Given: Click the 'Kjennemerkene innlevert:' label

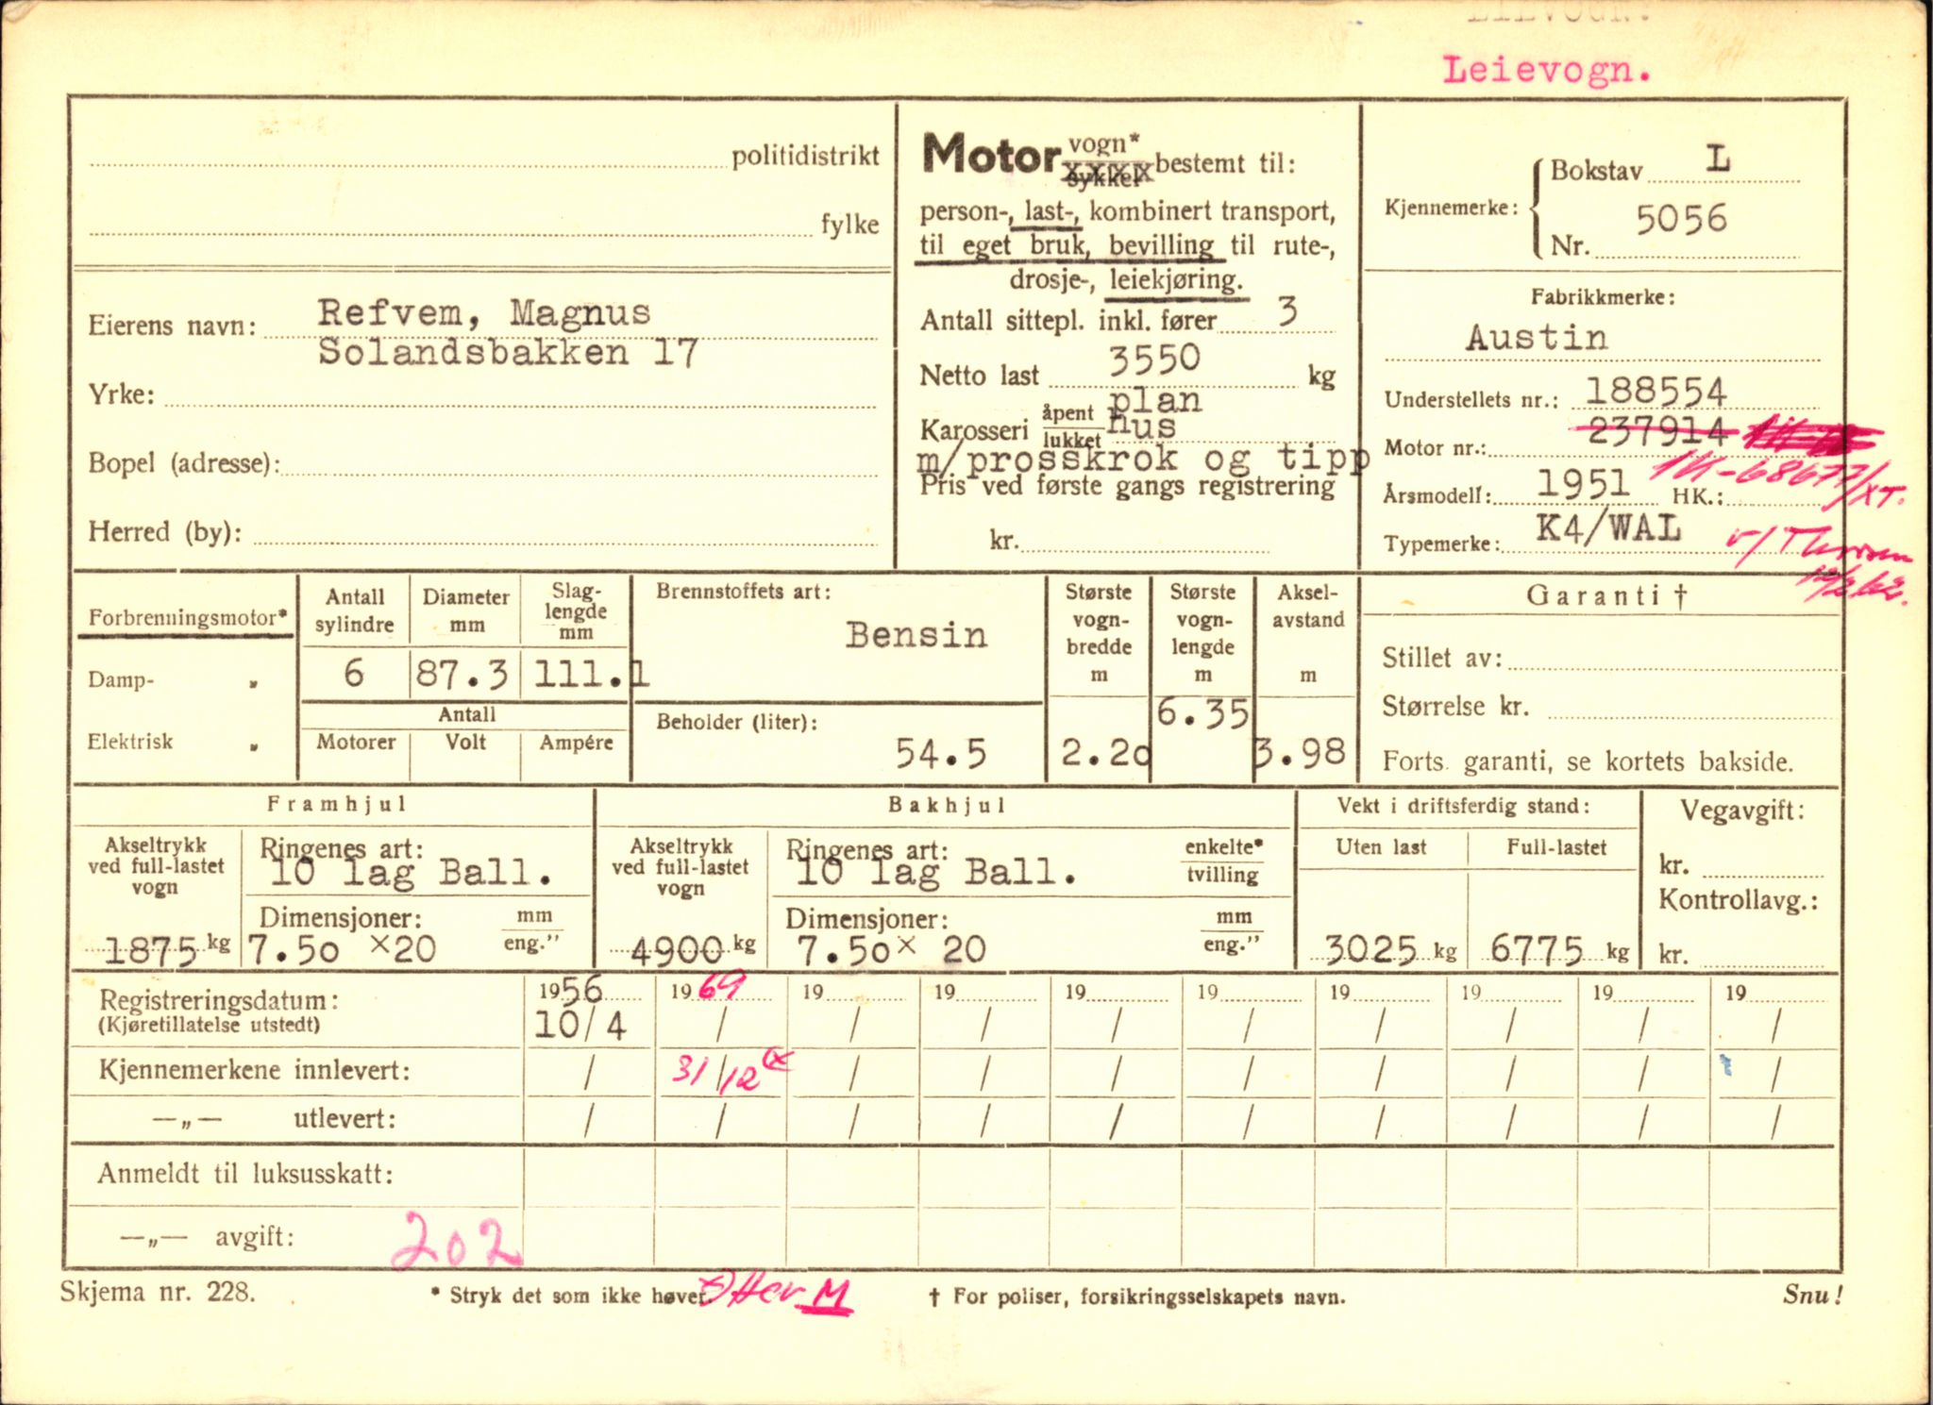Looking at the screenshot, I should pyautogui.click(x=255, y=1070).
